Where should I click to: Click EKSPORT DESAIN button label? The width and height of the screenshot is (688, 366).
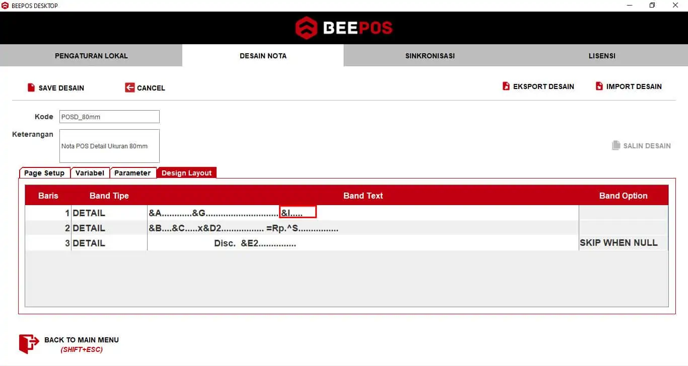point(543,86)
